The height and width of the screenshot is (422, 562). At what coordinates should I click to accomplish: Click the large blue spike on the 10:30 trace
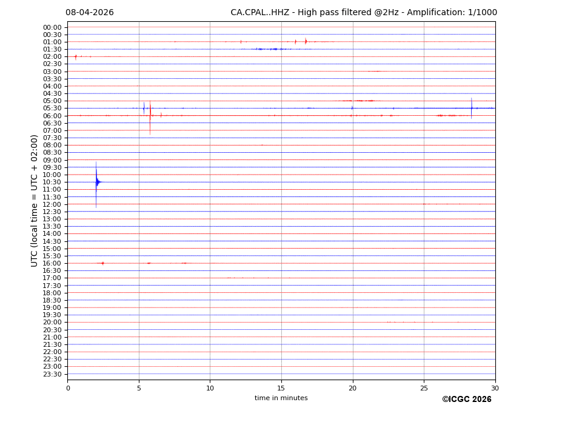pyautogui.click(x=96, y=182)
